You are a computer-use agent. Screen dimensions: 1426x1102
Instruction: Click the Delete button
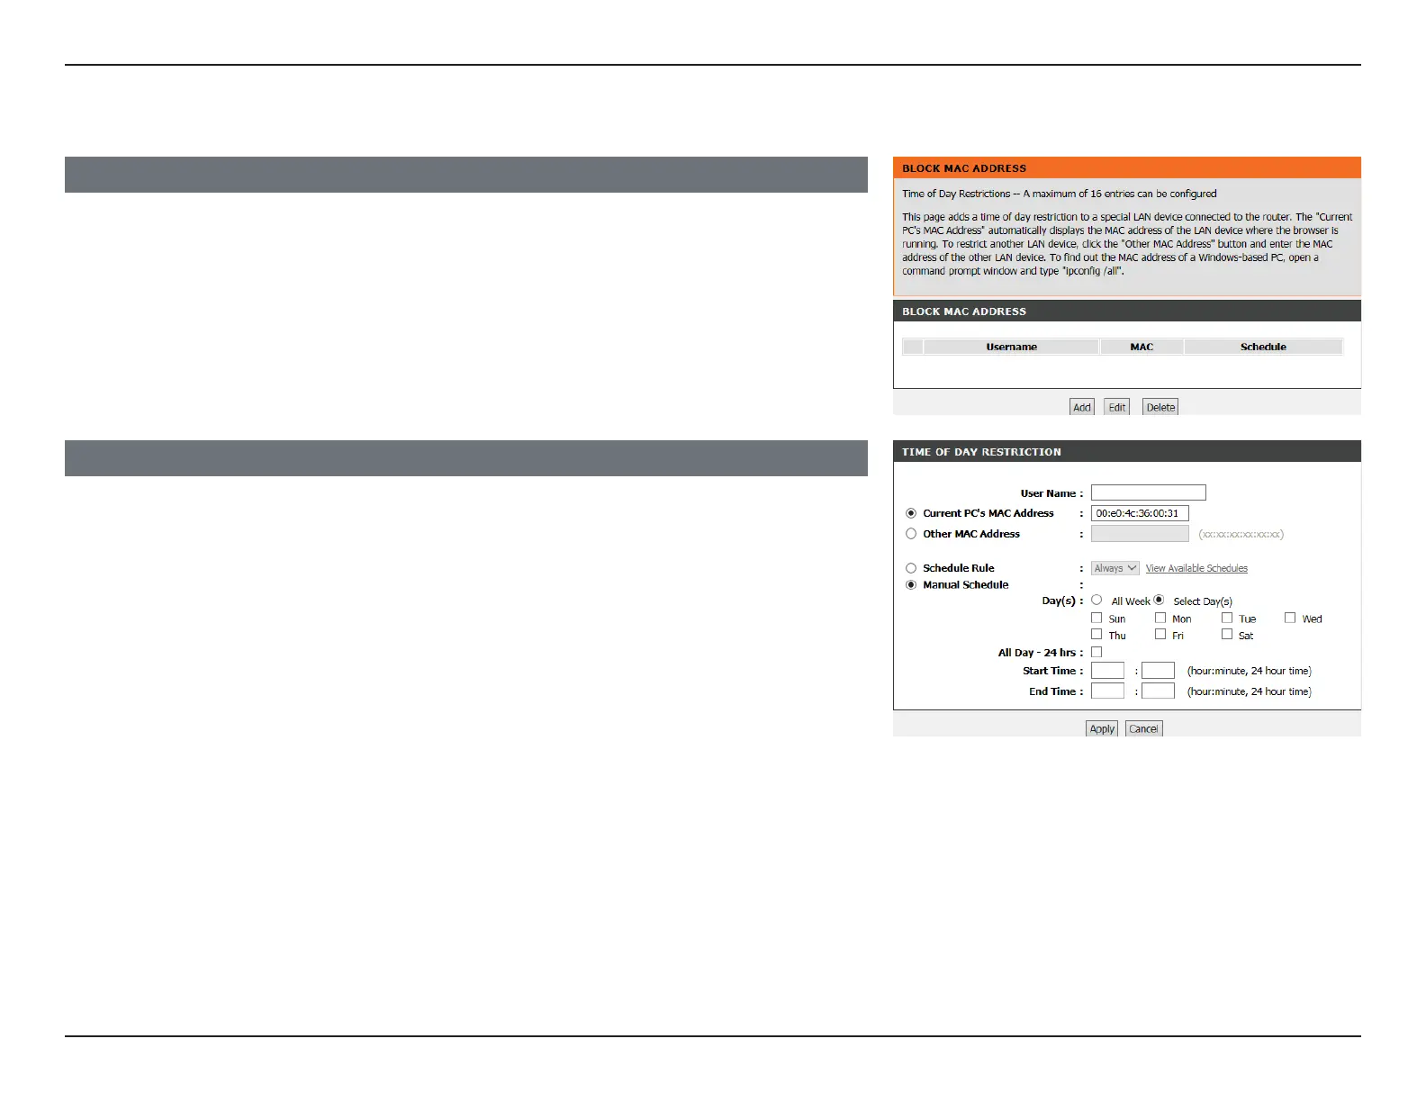point(1160,407)
